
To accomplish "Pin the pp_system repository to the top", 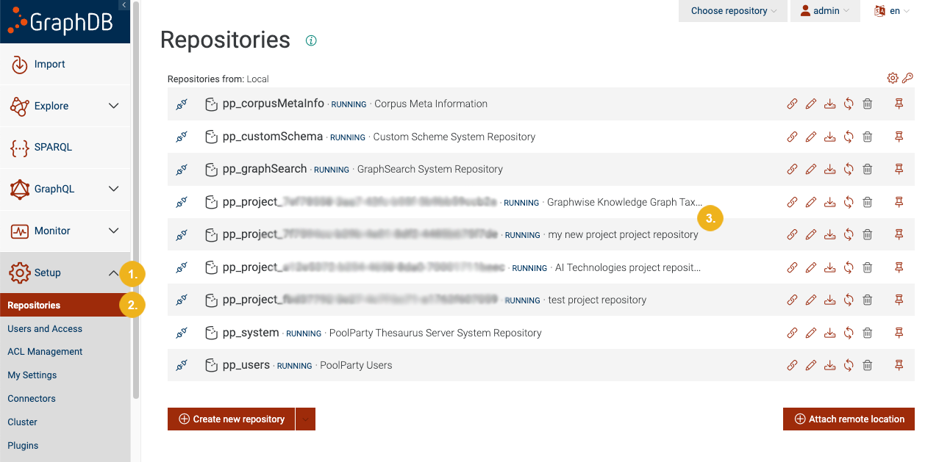I will click(x=898, y=332).
